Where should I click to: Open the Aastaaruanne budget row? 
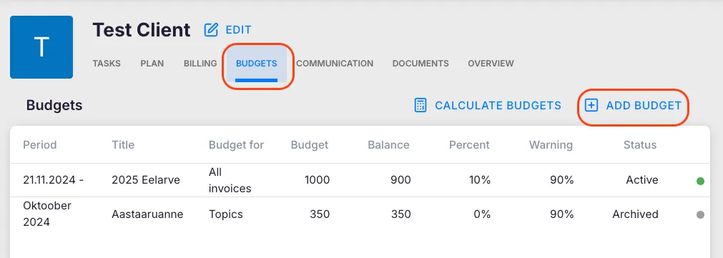(360, 214)
